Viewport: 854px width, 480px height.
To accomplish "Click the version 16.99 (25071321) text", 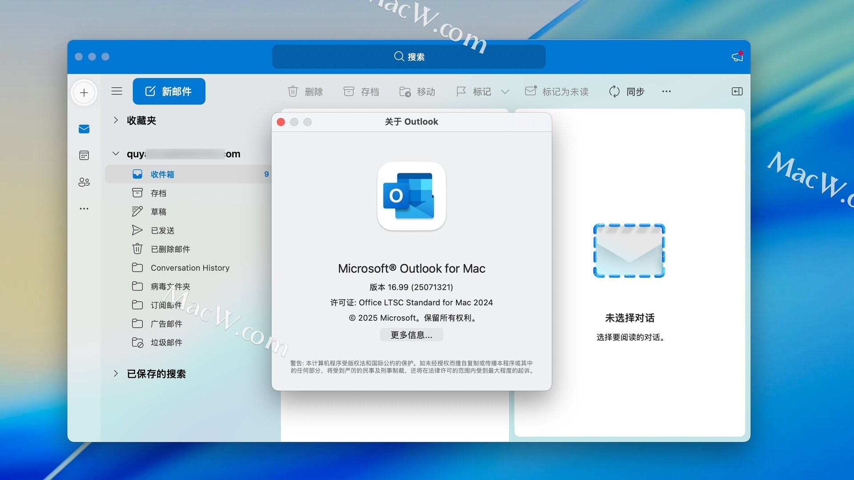I will tap(411, 287).
